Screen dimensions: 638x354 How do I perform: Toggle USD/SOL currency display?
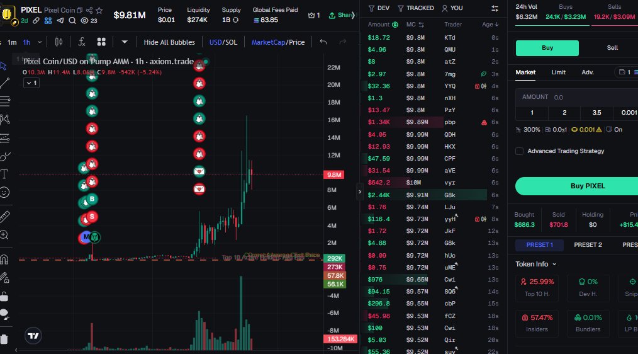click(x=223, y=42)
